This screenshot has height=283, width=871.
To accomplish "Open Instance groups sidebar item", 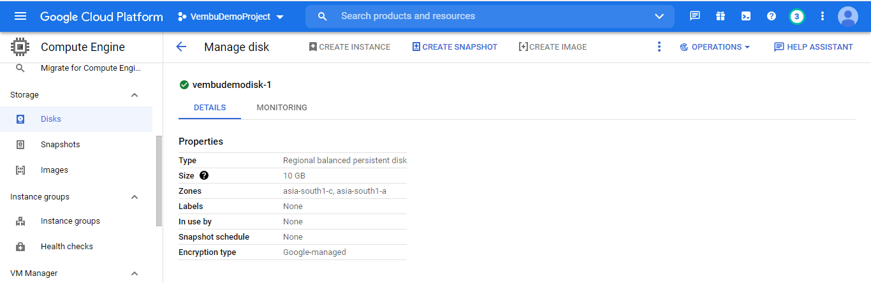I will click(70, 221).
